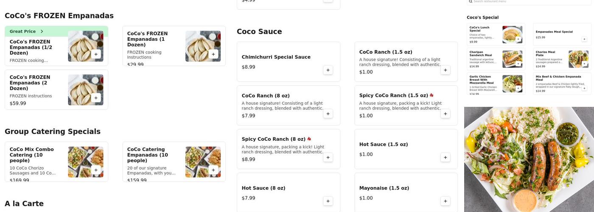The height and width of the screenshot is (212, 594).
Task: Add CoCo's FROZEN Empanadas (1/2 Dozen) to cart
Action: coord(96,54)
